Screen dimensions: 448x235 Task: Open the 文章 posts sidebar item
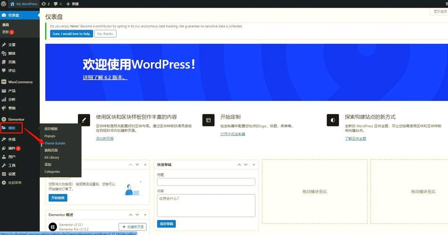click(20, 45)
